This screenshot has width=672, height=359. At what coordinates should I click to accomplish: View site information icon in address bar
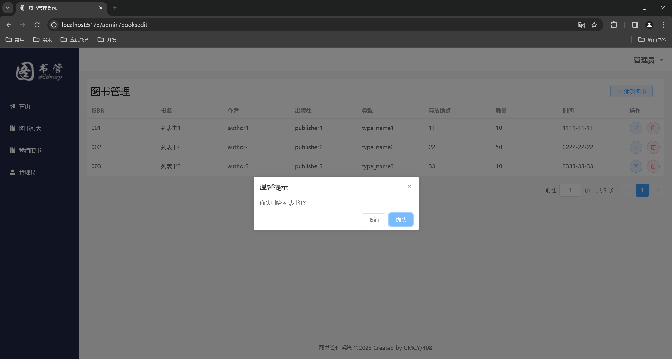[54, 25]
